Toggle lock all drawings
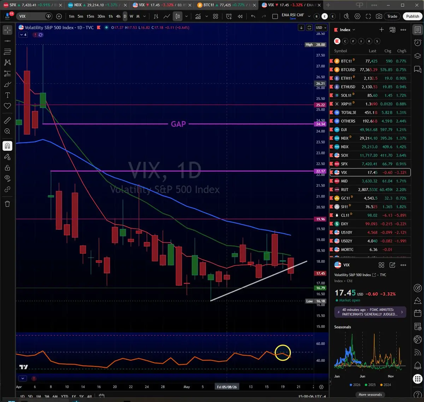The height and width of the screenshot is (402, 424). pos(7,168)
